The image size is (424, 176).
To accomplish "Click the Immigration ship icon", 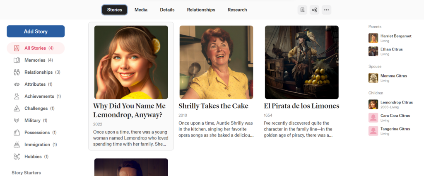I will tap(17, 145).
